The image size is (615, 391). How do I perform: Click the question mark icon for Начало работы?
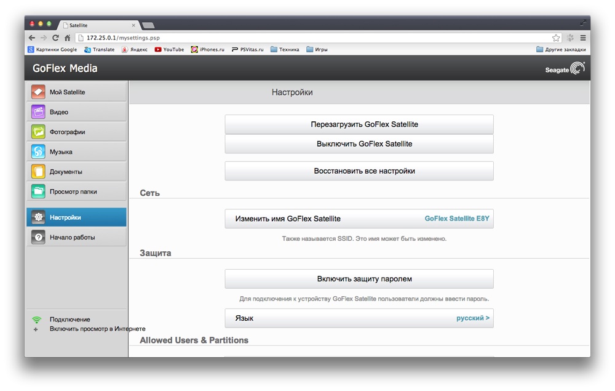tap(38, 237)
